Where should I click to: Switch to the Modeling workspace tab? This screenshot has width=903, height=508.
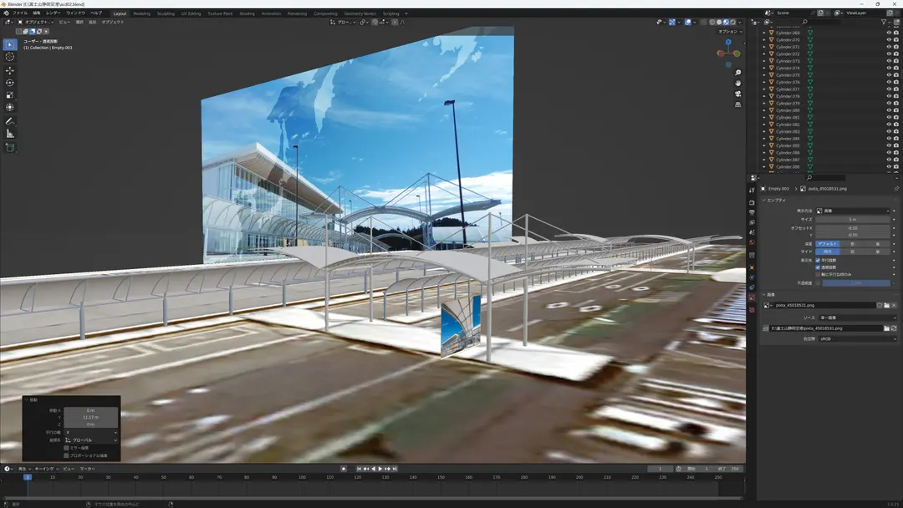(141, 13)
